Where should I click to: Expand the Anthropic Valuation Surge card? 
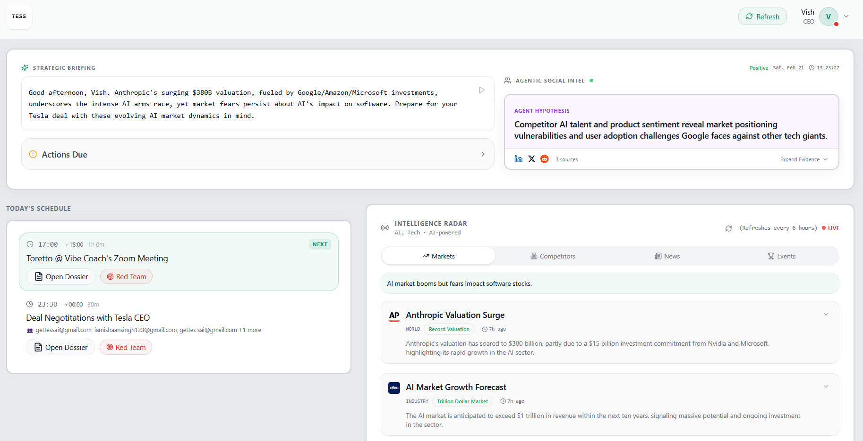[826, 315]
